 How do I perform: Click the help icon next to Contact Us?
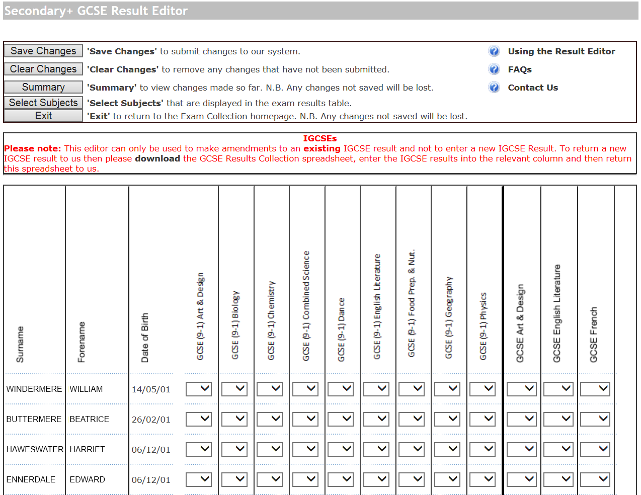(x=494, y=88)
